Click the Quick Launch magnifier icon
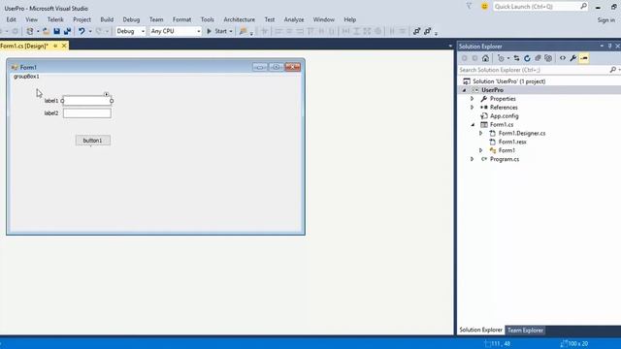Viewport: 621px width, 349px height. tap(583, 7)
